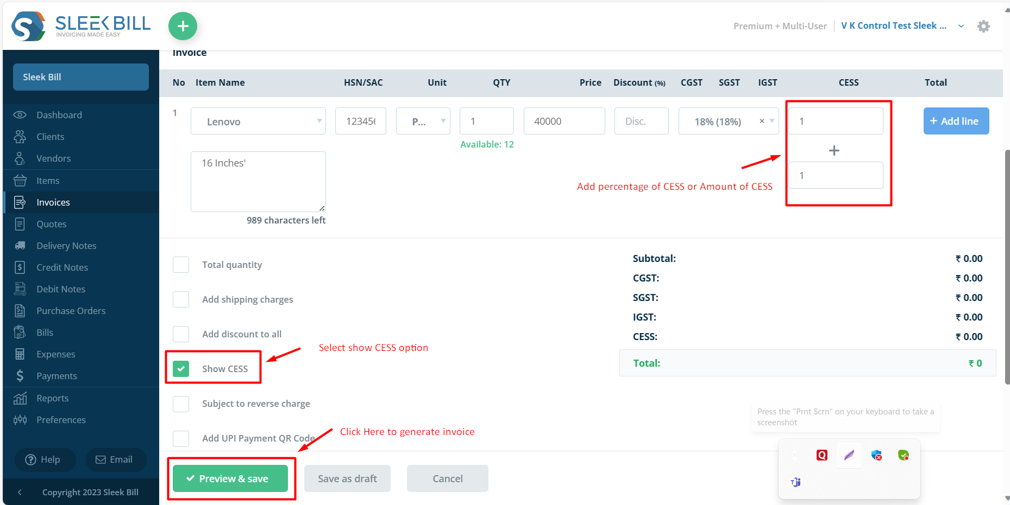Viewport: 1010px width, 505px height.
Task: Click the red Q tray icon
Action: coord(822,455)
